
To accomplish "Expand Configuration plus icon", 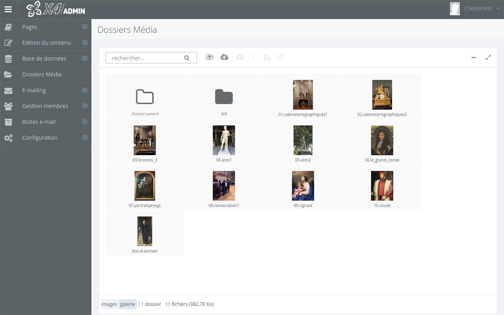I will 85,138.
